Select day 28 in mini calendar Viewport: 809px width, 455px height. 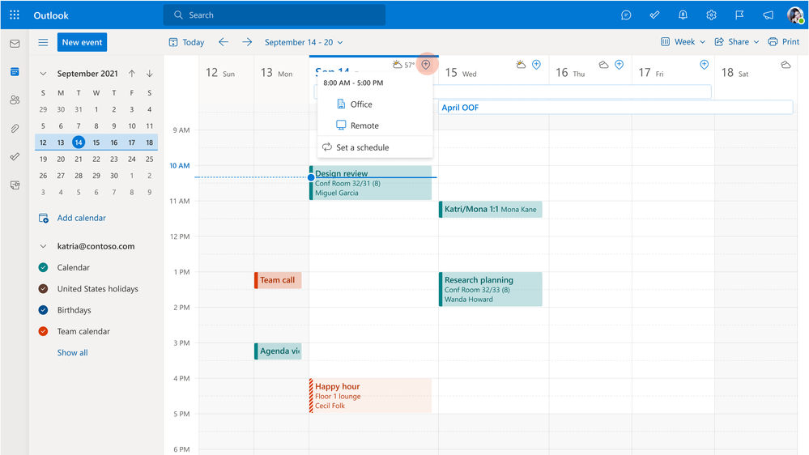coord(79,176)
